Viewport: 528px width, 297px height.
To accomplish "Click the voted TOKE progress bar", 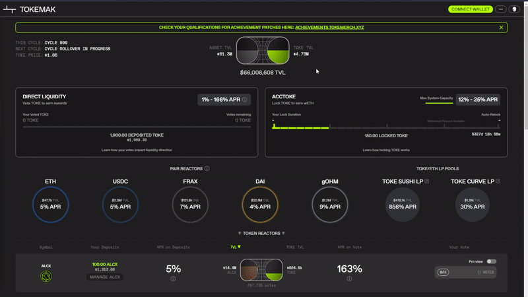I will click(137, 127).
